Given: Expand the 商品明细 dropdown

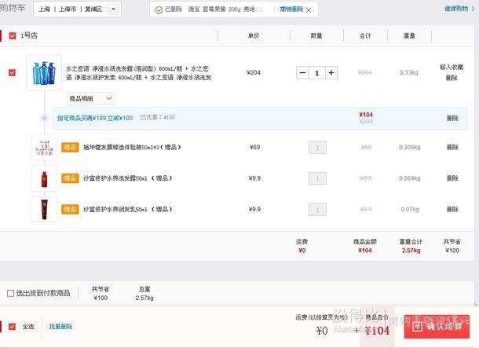Looking at the screenshot, I should (90, 99).
